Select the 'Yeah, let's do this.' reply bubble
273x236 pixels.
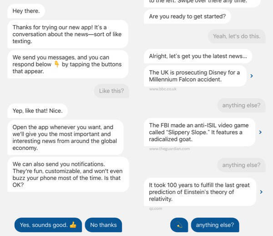(x=237, y=36)
